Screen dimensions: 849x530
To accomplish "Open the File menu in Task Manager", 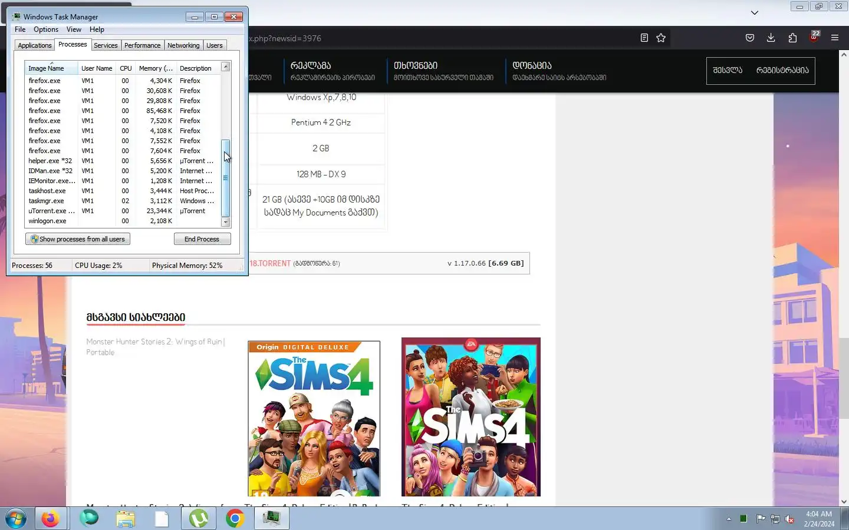I will click(x=20, y=29).
